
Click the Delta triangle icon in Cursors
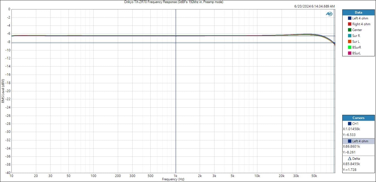click(x=350, y=159)
